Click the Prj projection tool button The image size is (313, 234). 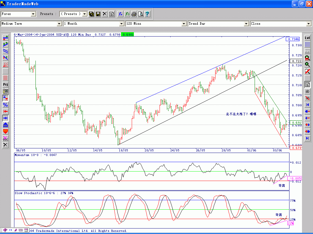tap(6, 84)
